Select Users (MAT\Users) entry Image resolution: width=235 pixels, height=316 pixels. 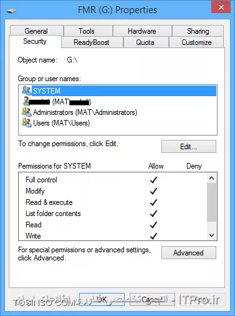[x=119, y=123]
